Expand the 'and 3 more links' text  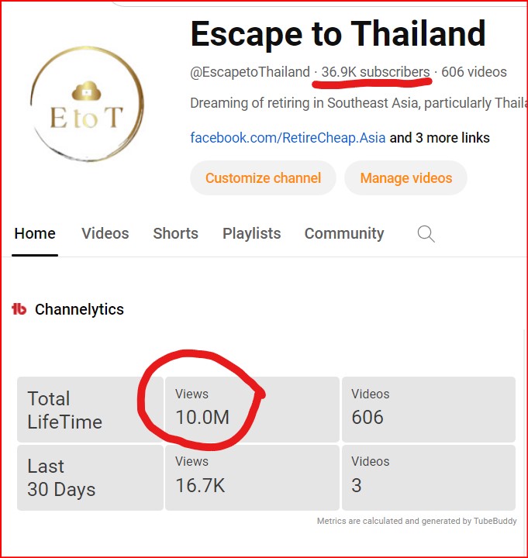[x=440, y=138]
